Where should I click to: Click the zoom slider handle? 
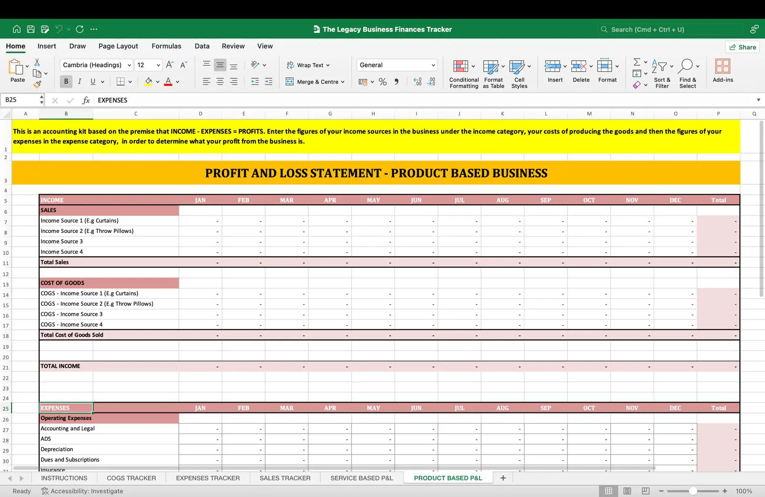[x=693, y=491]
